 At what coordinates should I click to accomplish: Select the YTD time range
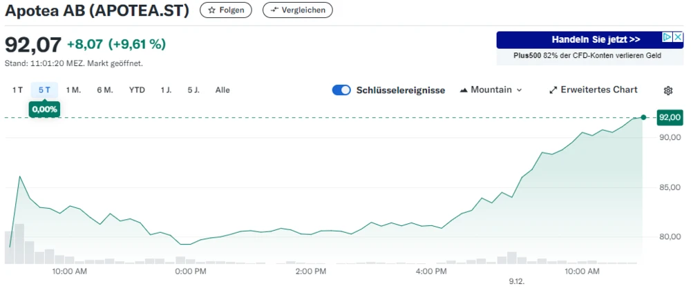pos(137,90)
